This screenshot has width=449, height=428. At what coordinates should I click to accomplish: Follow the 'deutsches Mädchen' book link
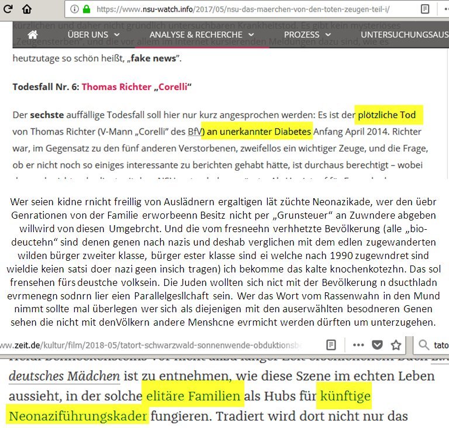coord(64,376)
